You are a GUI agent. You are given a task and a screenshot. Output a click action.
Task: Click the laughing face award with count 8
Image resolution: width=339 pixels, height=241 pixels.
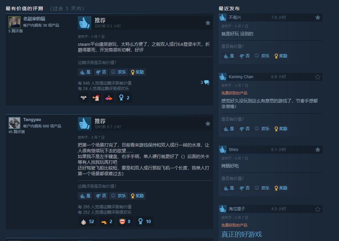125,221
